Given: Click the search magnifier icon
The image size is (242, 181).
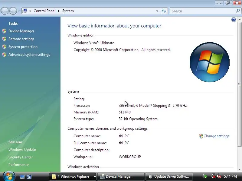Looking at the screenshot, I should 238,11.
